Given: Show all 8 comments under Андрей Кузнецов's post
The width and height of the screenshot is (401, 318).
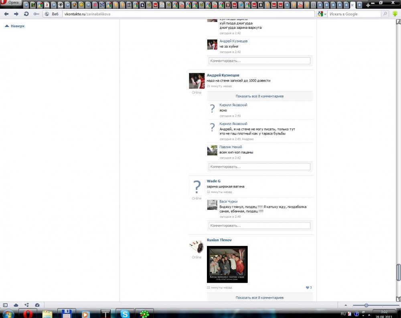Looking at the screenshot, I should [x=259, y=96].
